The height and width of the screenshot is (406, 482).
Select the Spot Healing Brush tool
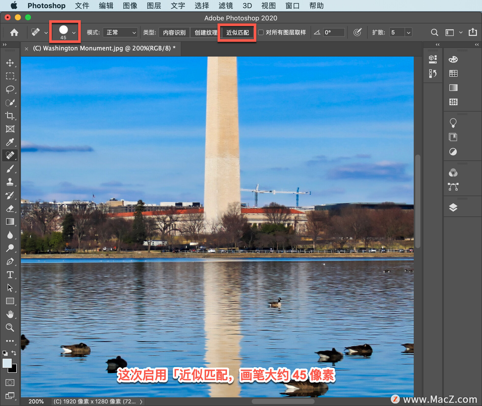pos(10,155)
